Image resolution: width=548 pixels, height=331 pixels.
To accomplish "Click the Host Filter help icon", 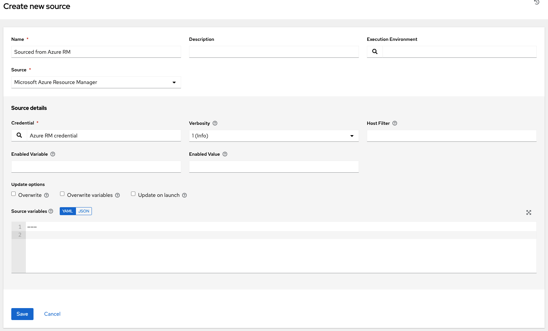I will point(394,123).
